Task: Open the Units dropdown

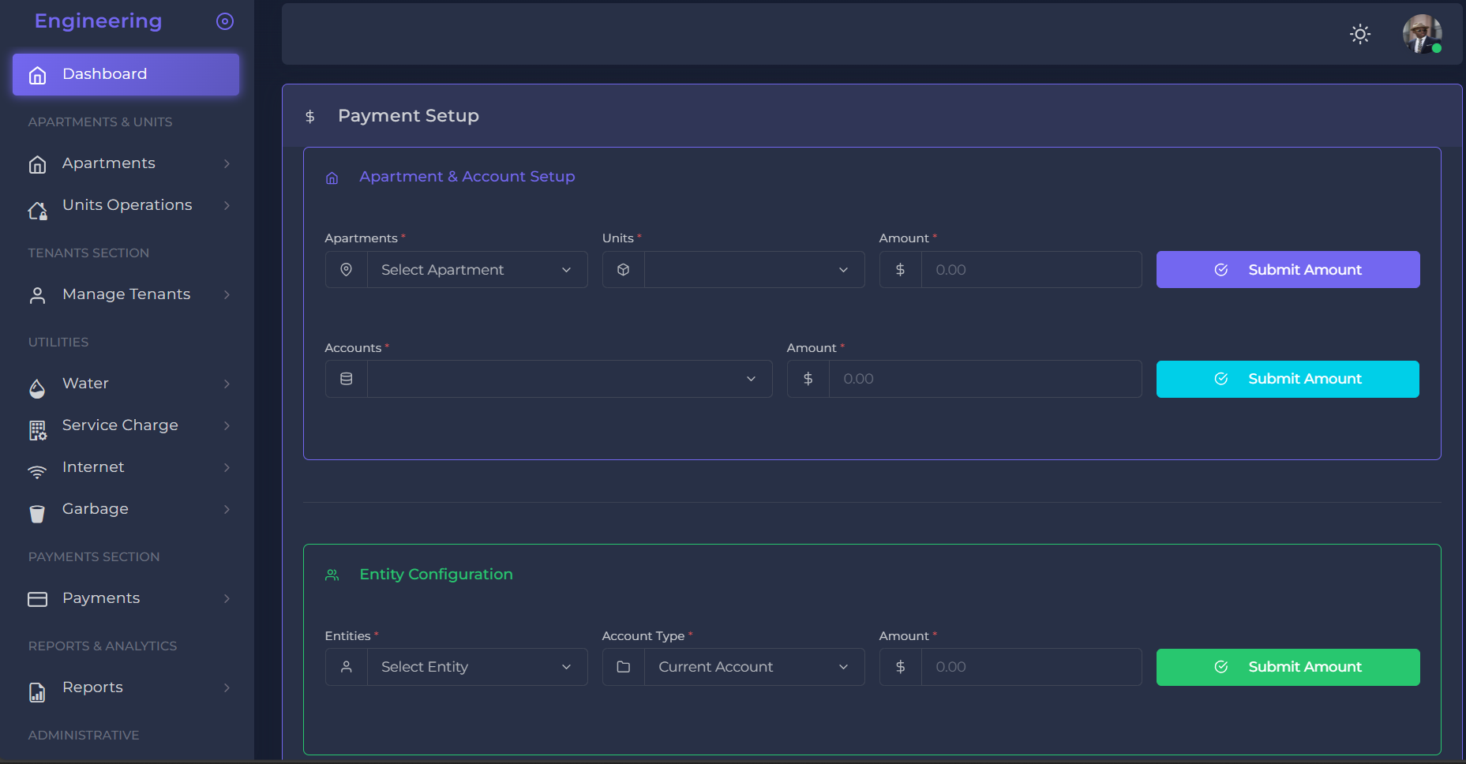Action: pos(753,269)
